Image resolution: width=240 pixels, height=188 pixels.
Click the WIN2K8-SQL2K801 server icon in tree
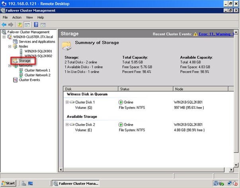click(21, 51)
